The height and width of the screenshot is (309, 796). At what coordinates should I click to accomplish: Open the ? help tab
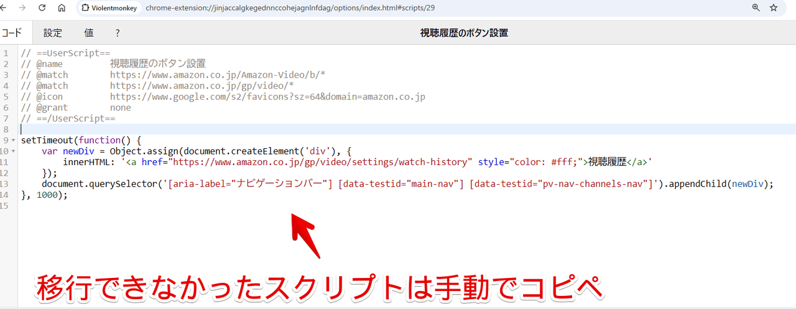click(118, 33)
